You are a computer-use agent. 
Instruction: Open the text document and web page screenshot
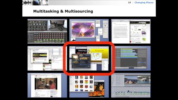[131, 31]
